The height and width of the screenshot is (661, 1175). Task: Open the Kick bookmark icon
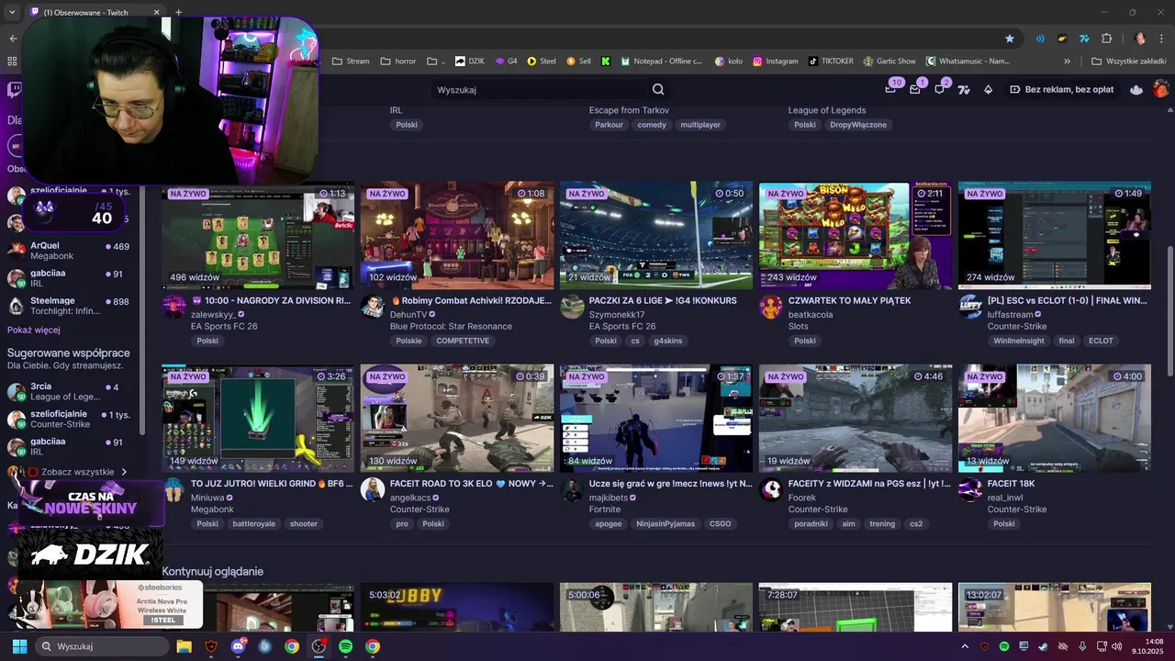(x=606, y=62)
